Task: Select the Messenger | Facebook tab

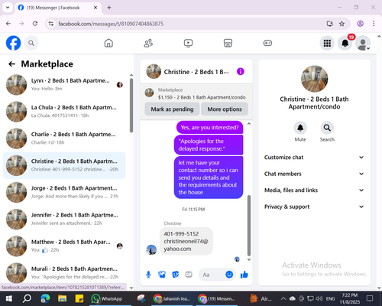Action: [x=58, y=8]
